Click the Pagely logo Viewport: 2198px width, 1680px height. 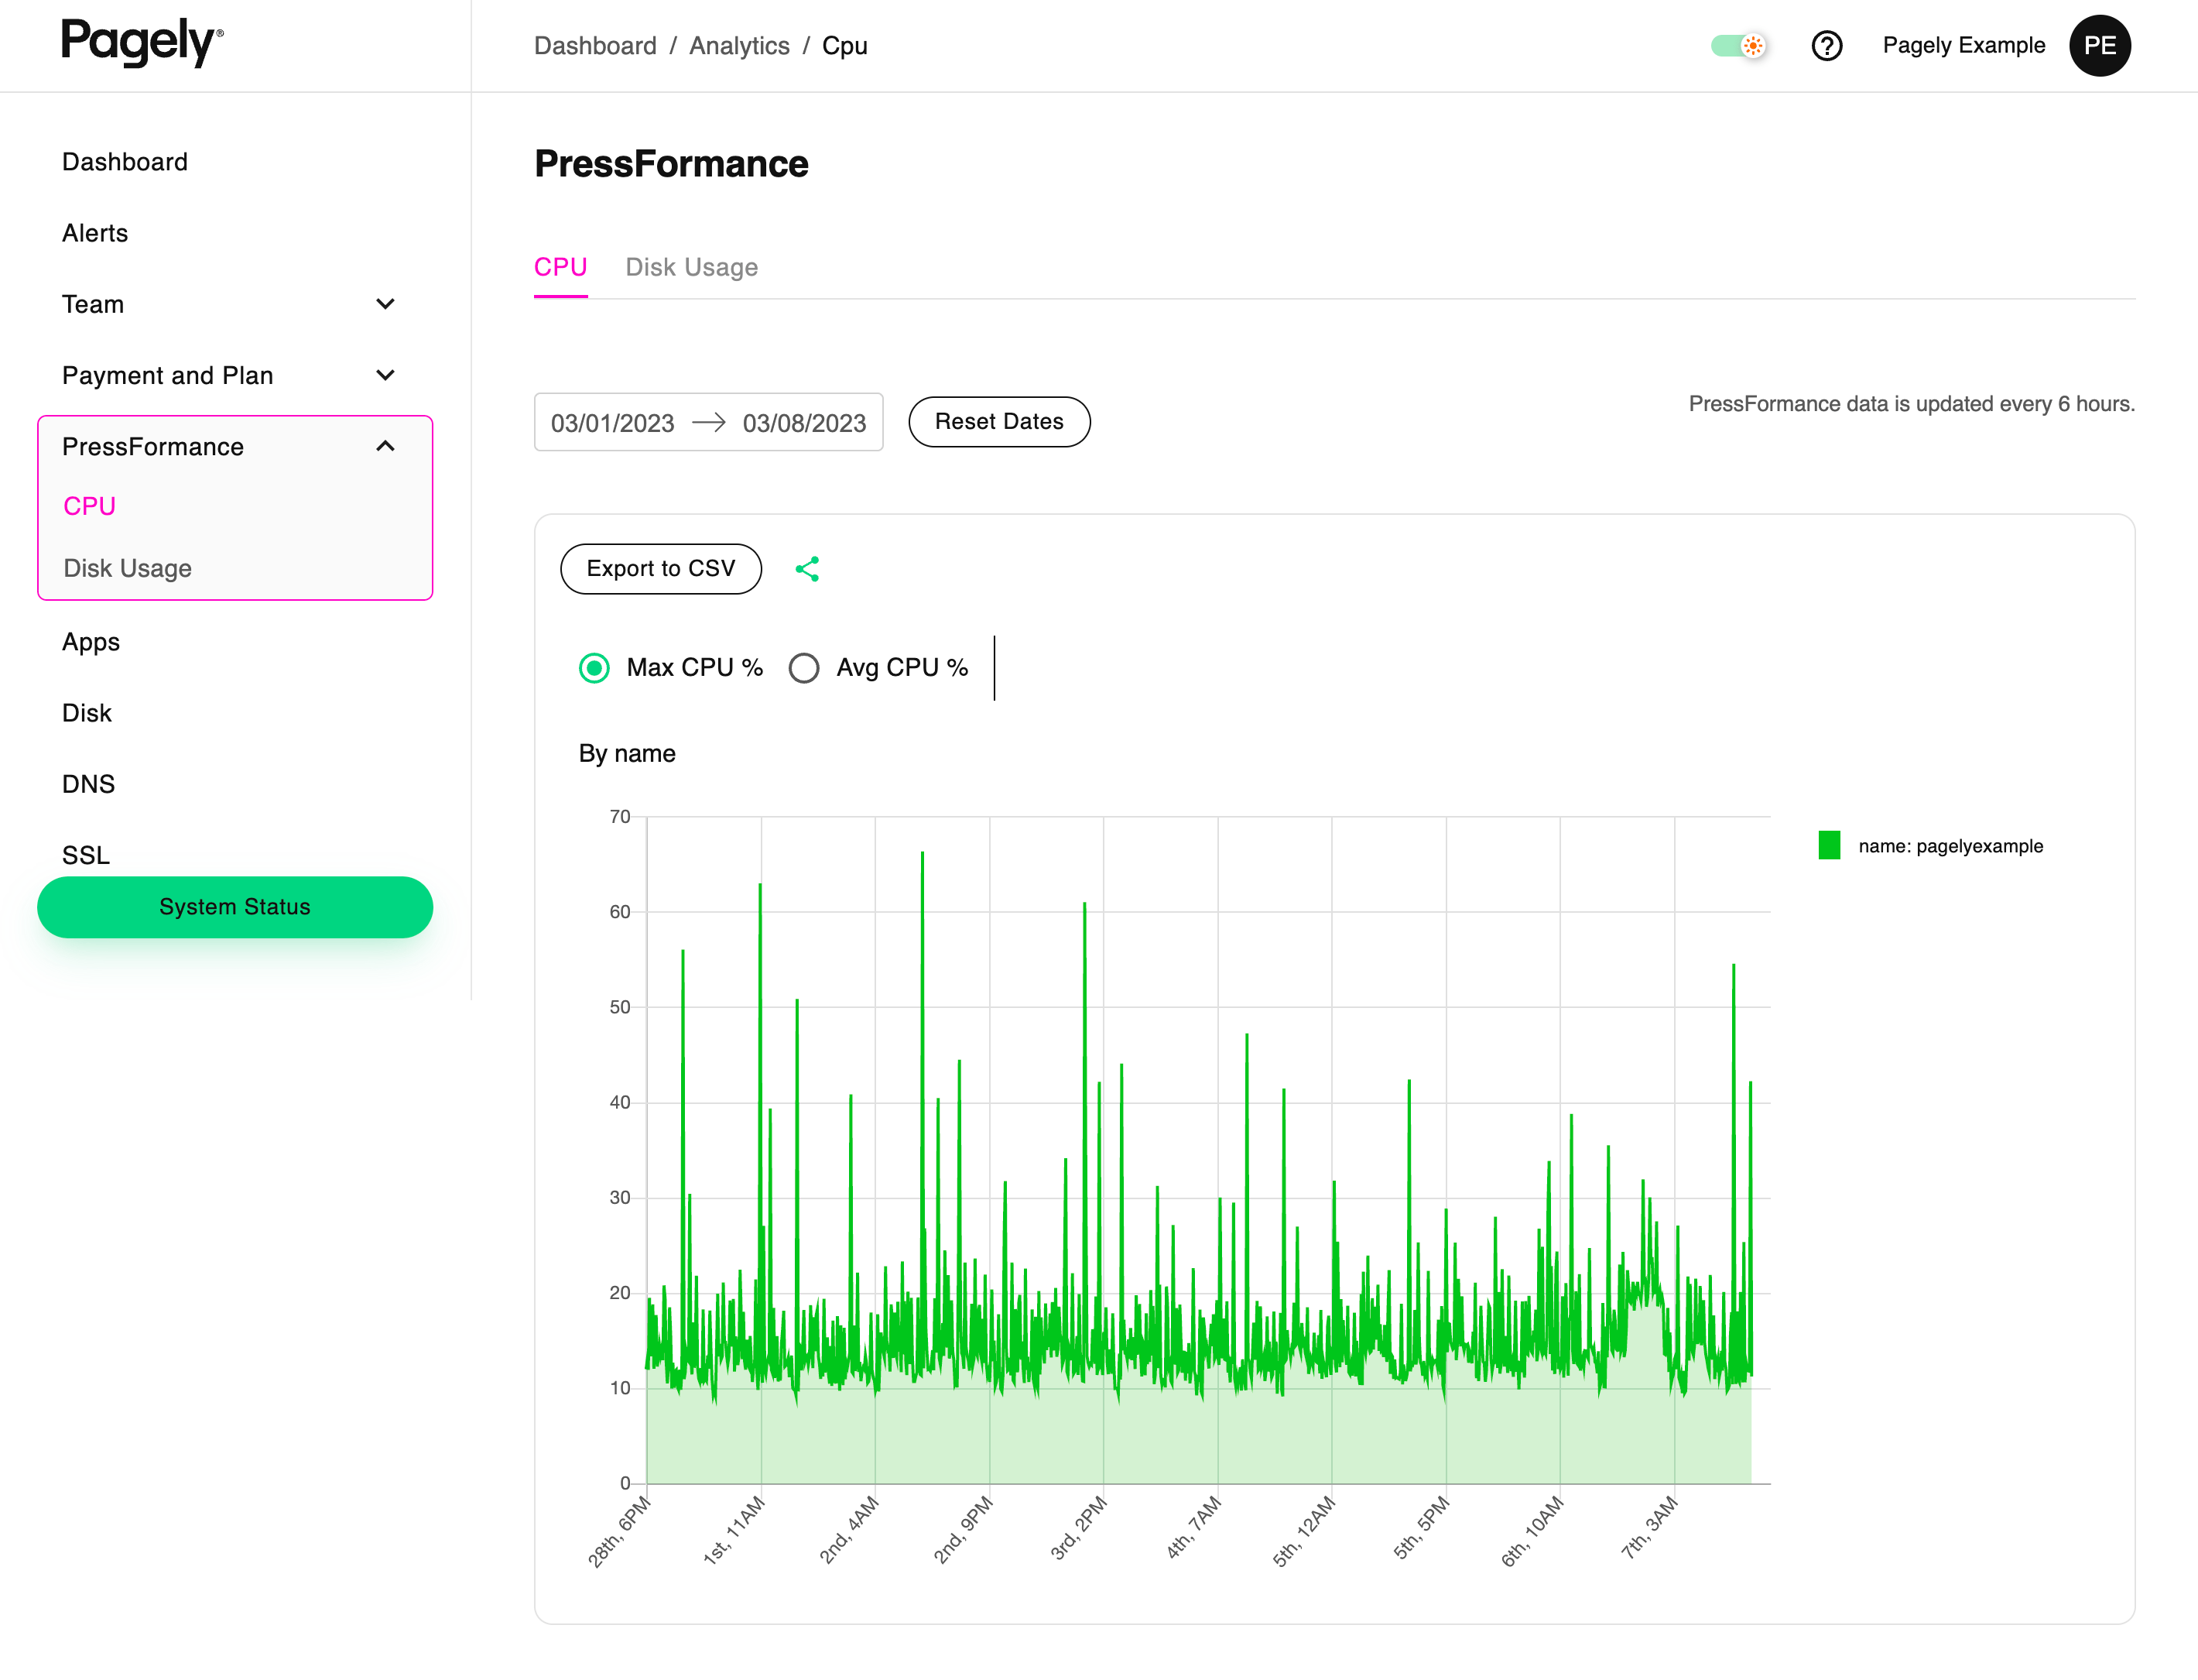142,43
